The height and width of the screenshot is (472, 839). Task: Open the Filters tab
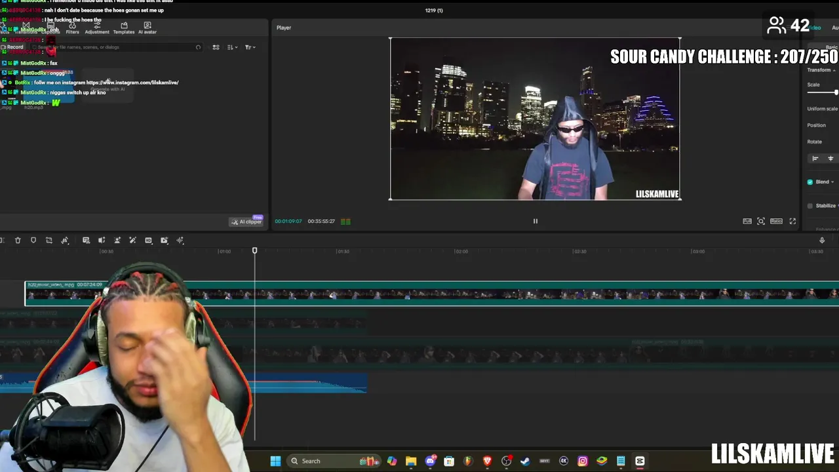(72, 28)
